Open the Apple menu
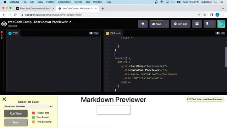The height and width of the screenshot is (128, 227). [x=5, y=2]
